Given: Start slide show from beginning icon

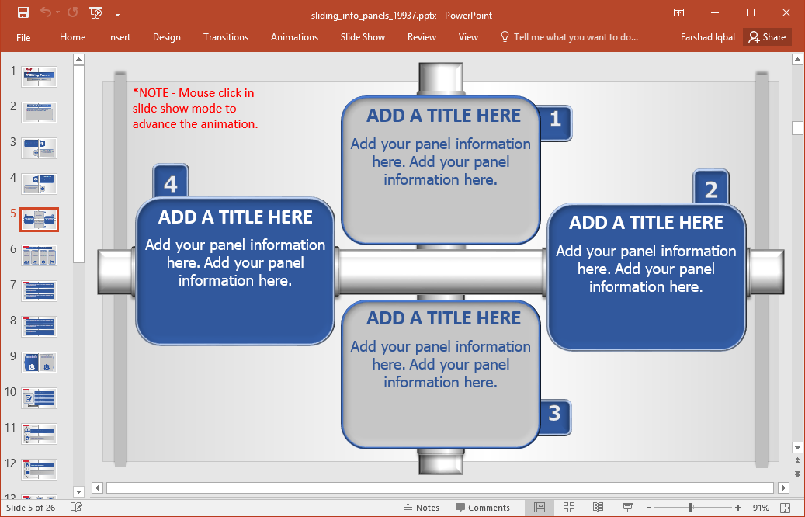Looking at the screenshot, I should pos(95,13).
